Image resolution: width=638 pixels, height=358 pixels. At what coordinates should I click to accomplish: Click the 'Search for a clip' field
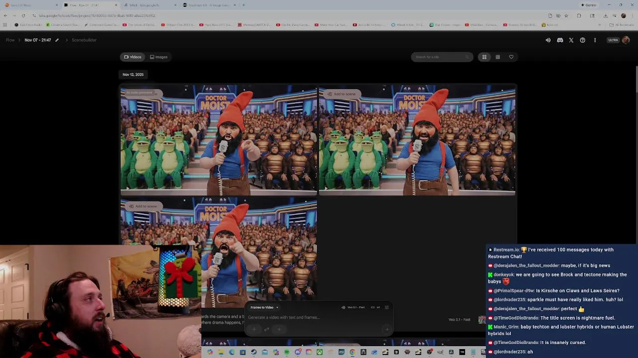point(442,57)
